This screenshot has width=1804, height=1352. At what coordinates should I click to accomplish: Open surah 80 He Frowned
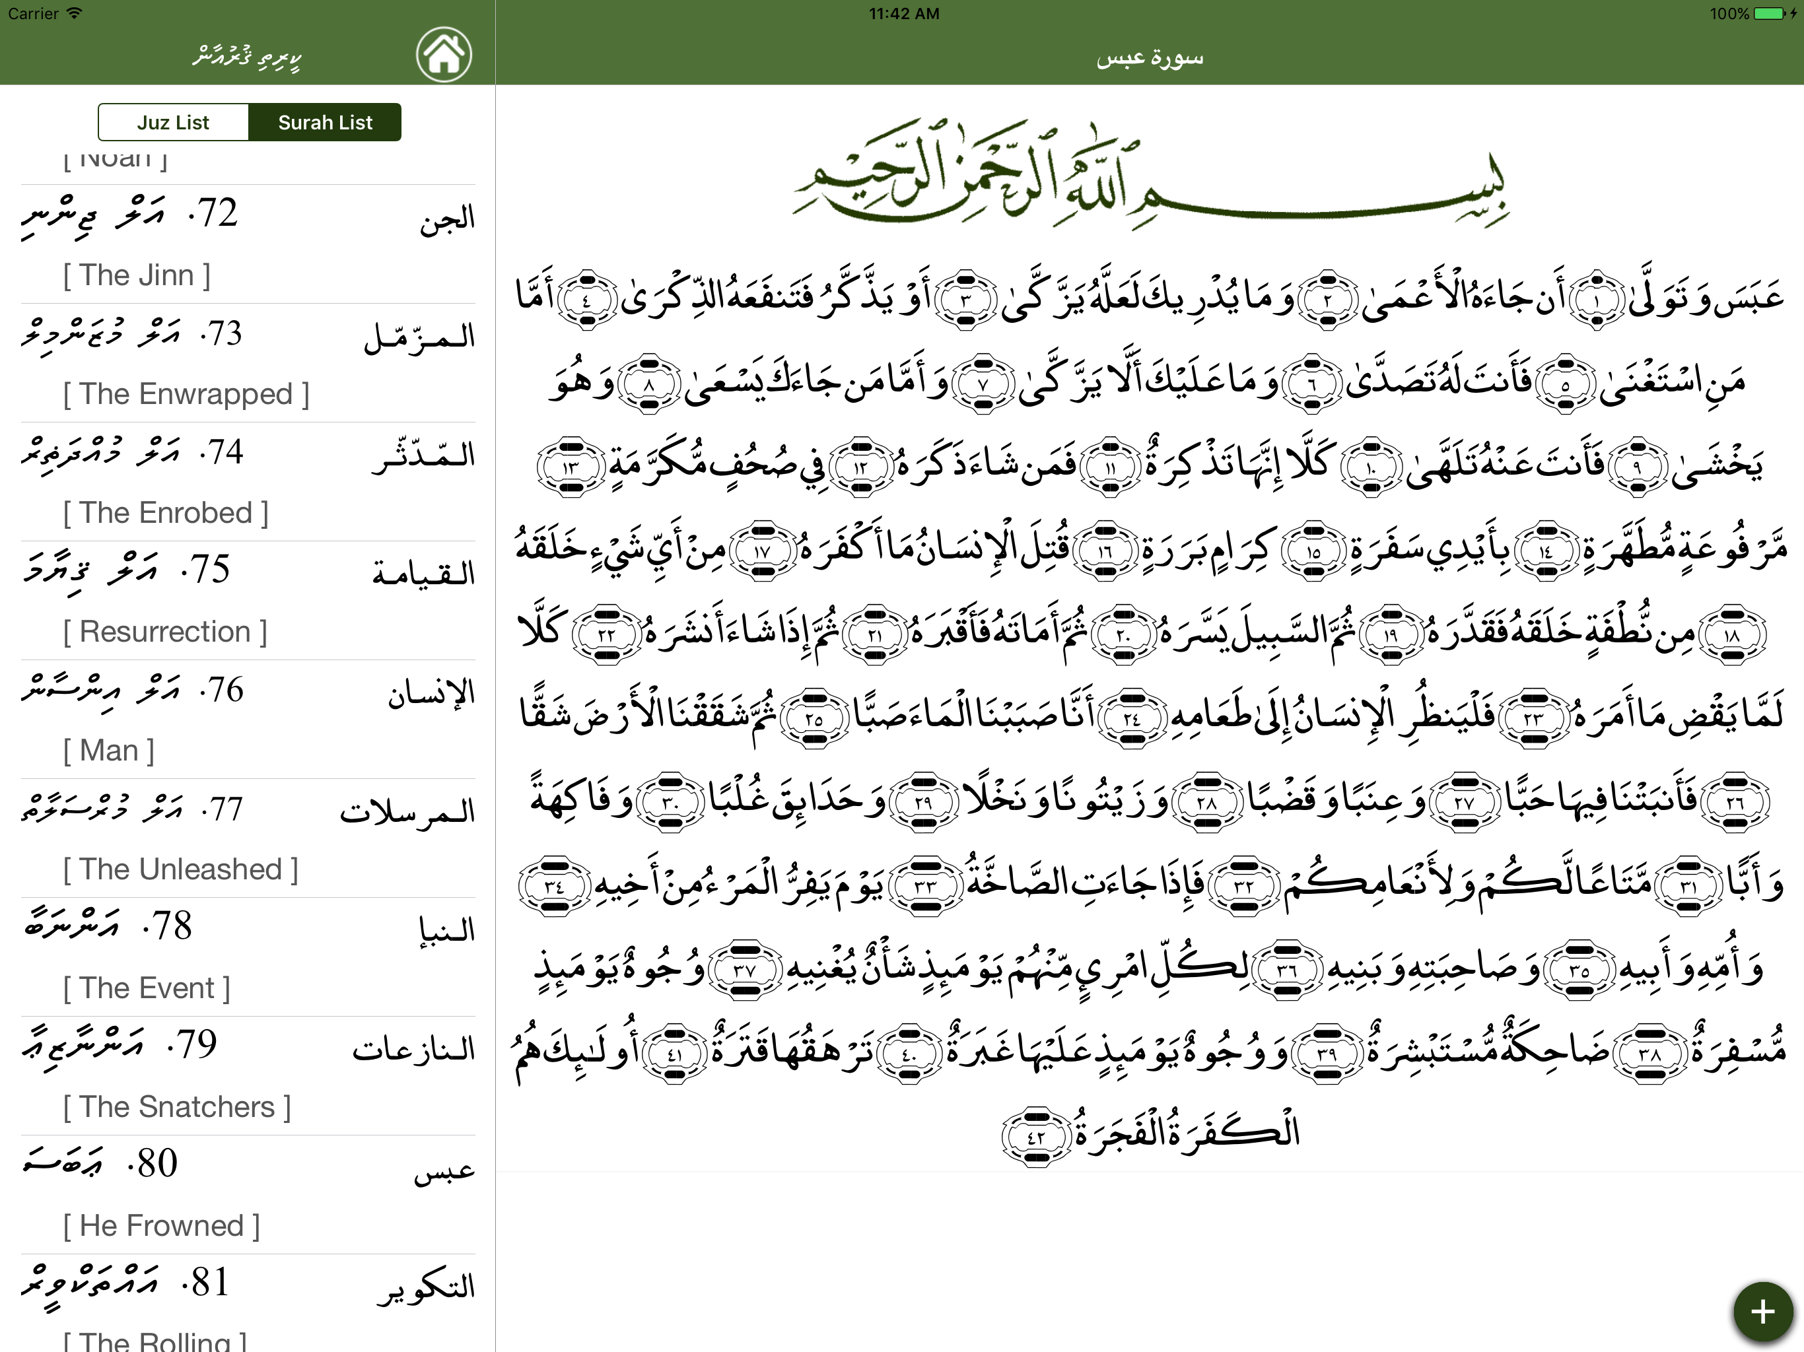click(x=248, y=1195)
